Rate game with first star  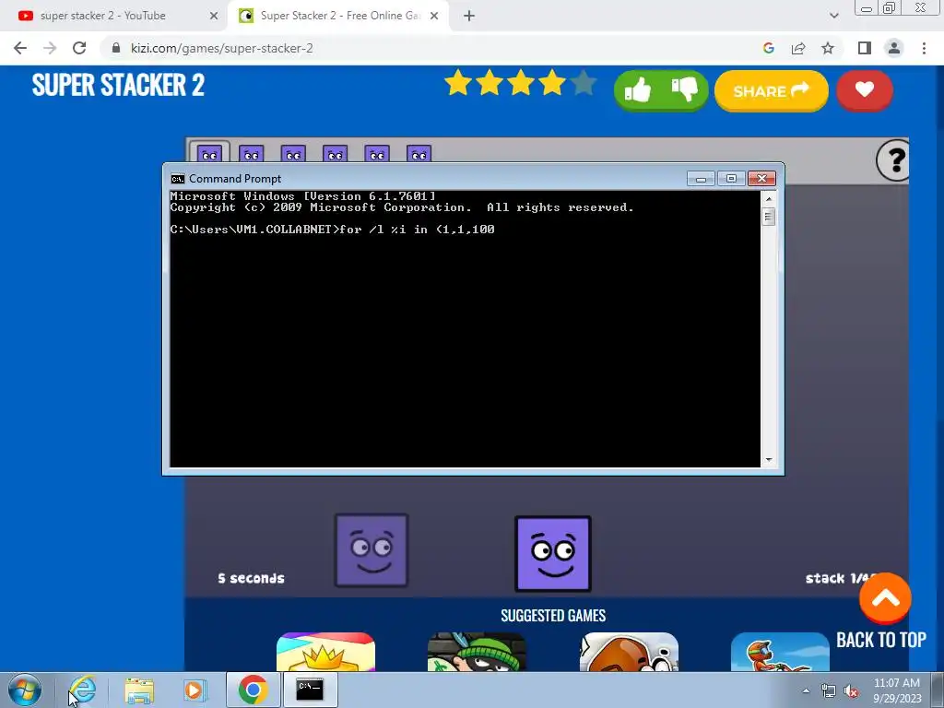click(x=458, y=83)
